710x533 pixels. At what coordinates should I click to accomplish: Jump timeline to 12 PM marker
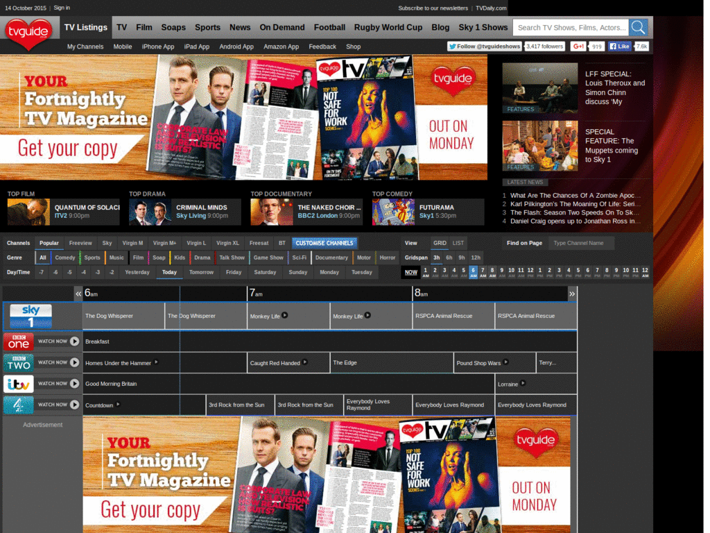tap(530, 272)
